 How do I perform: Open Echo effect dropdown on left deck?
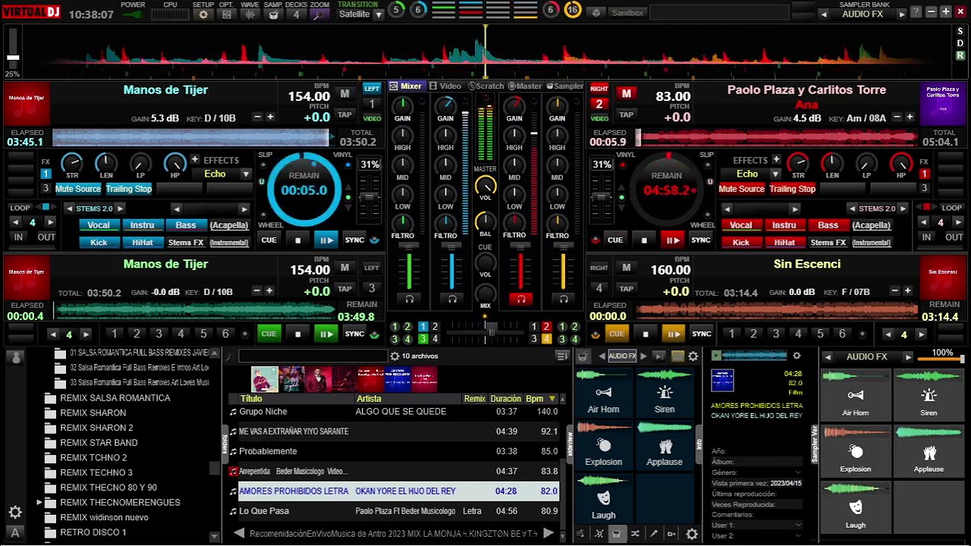coord(245,174)
